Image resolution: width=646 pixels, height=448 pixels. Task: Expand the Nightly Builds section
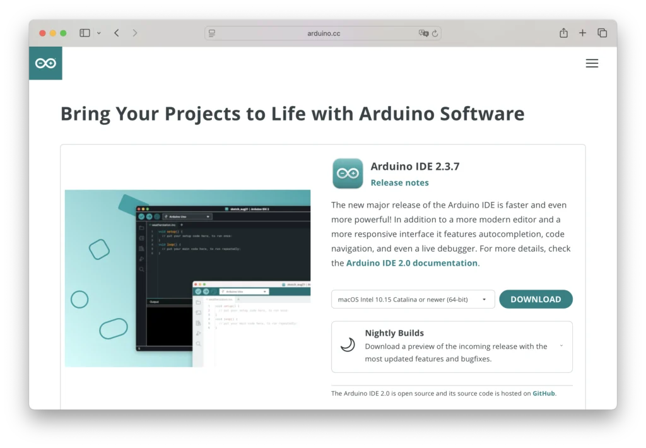[x=561, y=346]
